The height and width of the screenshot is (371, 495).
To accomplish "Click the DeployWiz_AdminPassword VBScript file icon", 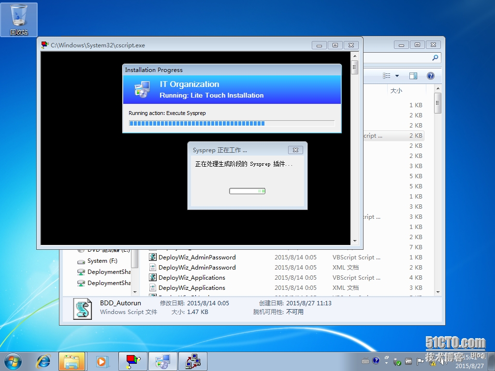I will pos(153,257).
